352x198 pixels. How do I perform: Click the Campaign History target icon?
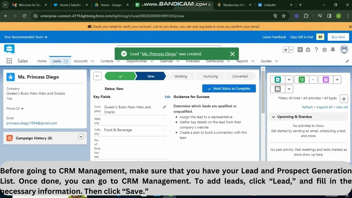point(10,138)
